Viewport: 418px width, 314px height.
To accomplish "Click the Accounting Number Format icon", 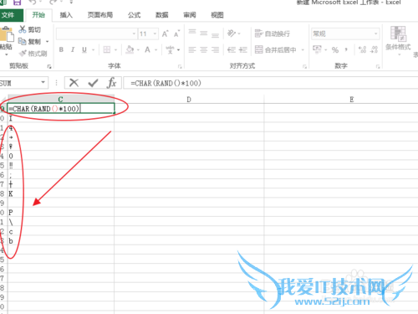I will point(317,49).
